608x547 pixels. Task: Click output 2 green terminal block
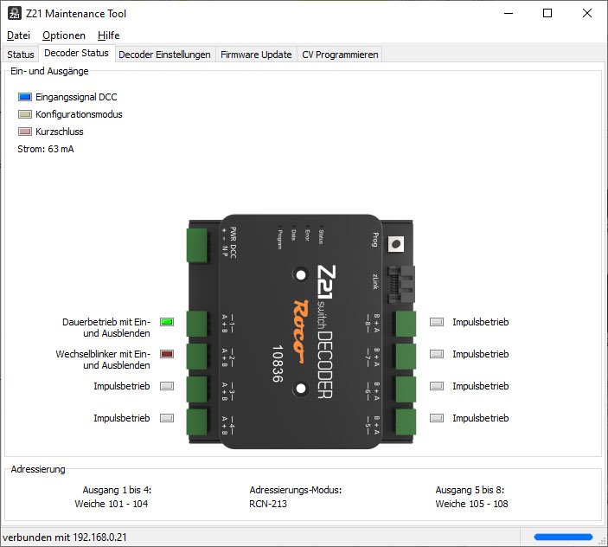click(x=197, y=356)
